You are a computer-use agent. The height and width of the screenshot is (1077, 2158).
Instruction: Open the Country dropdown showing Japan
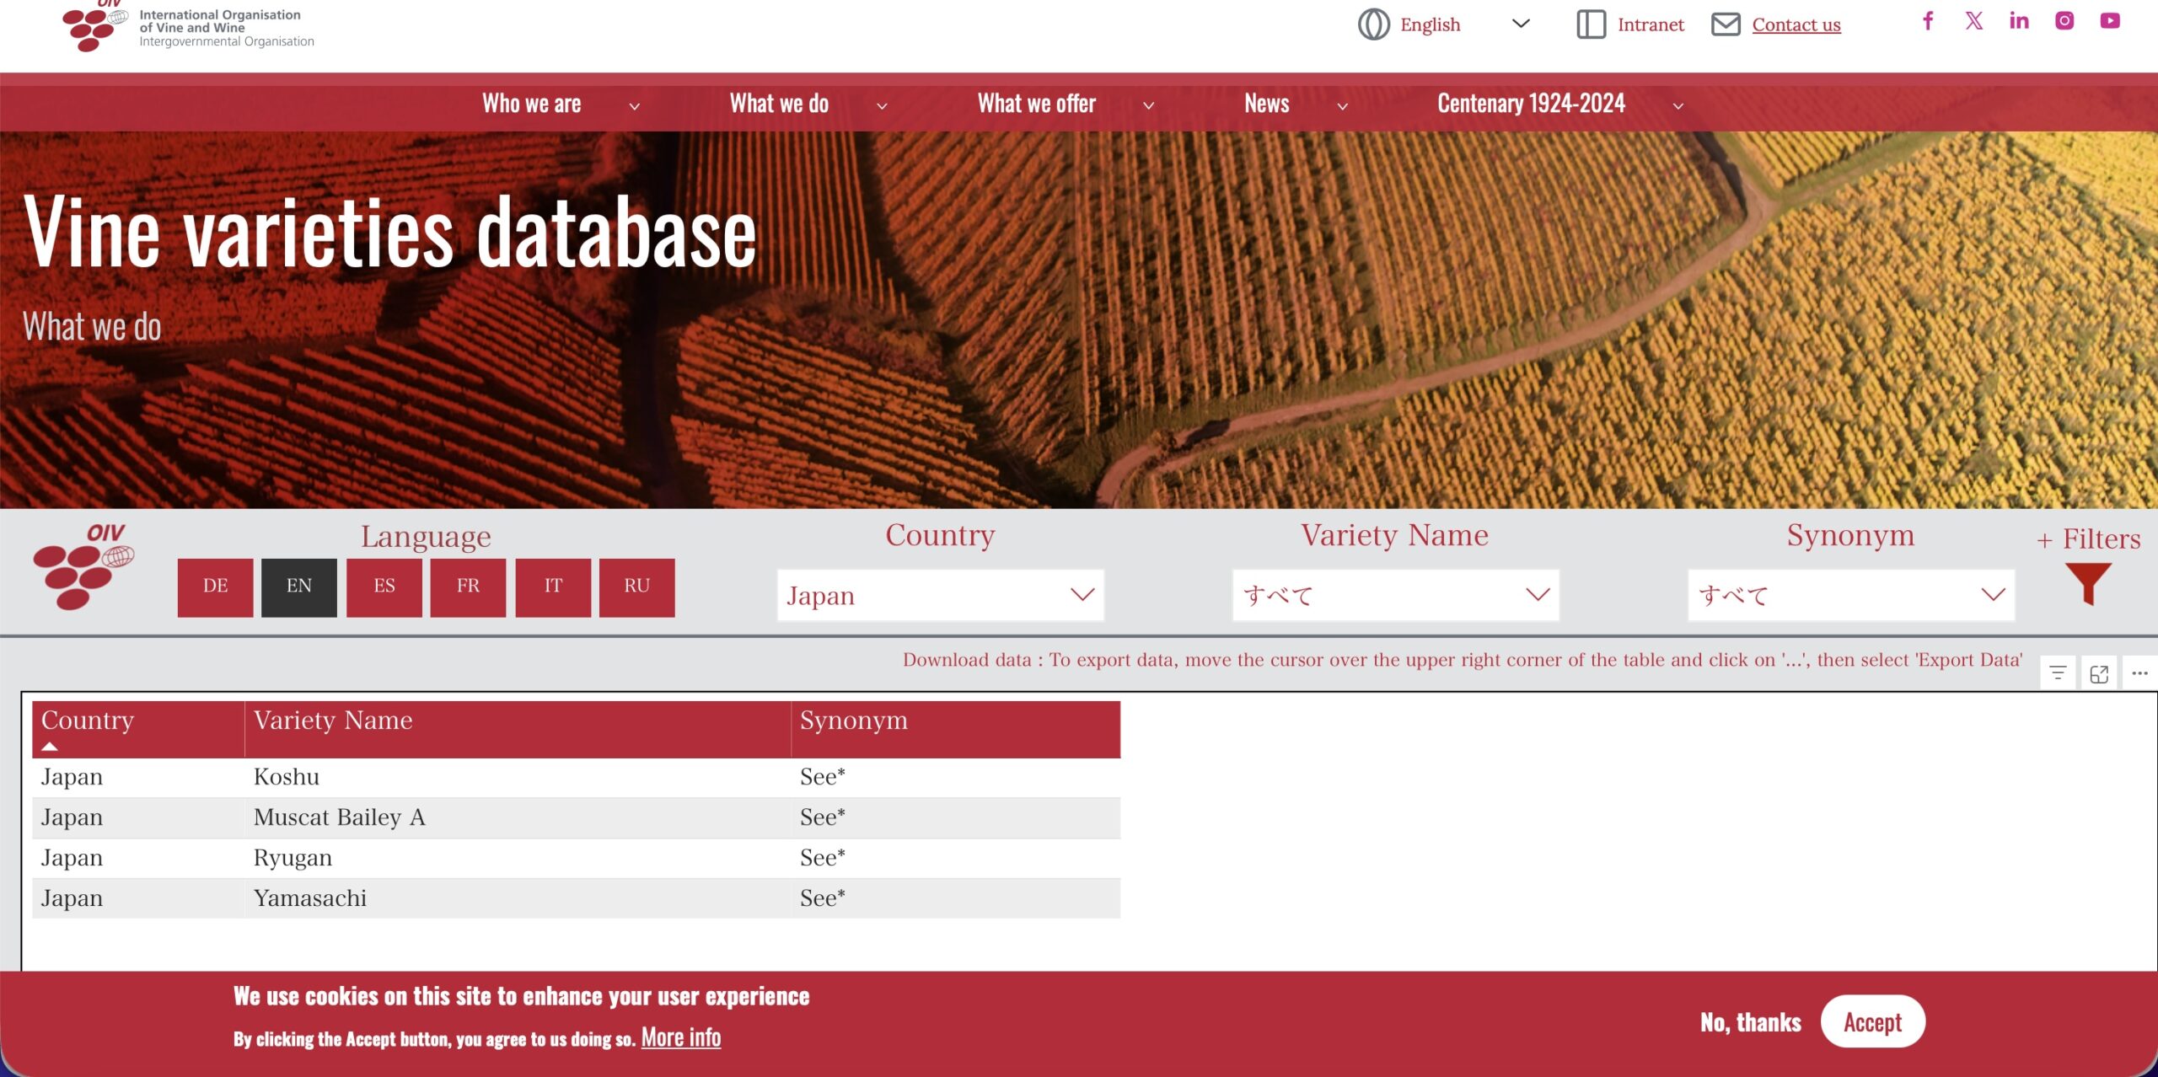tap(940, 595)
